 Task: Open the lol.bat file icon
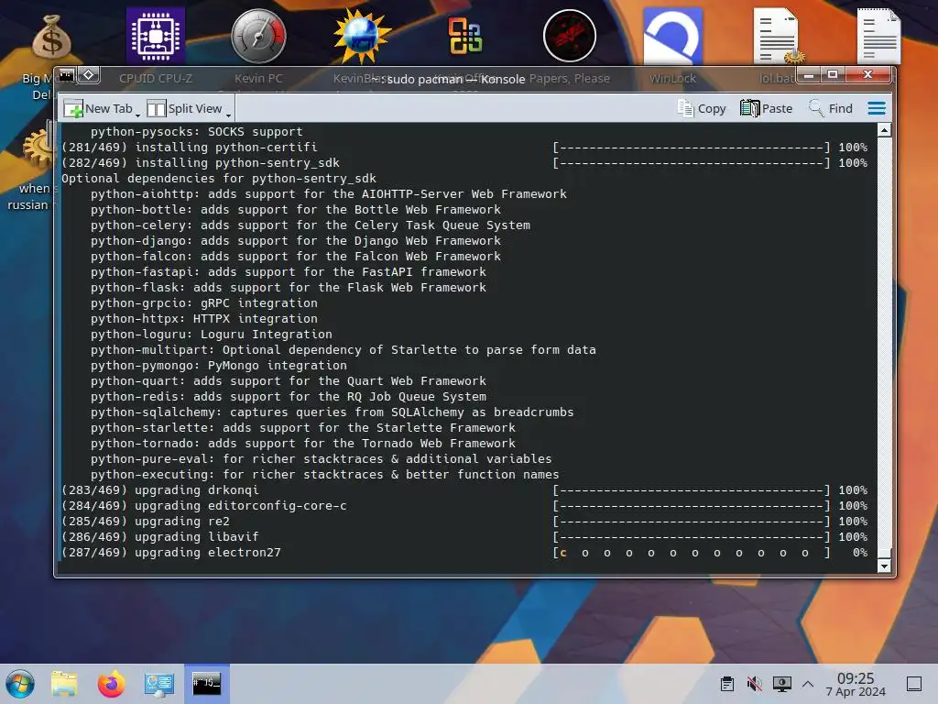click(777, 36)
